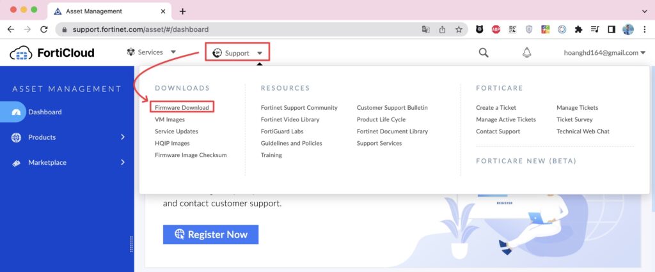655x272 pixels.
Task: Open the Chrome profile avatar
Action: (628, 29)
